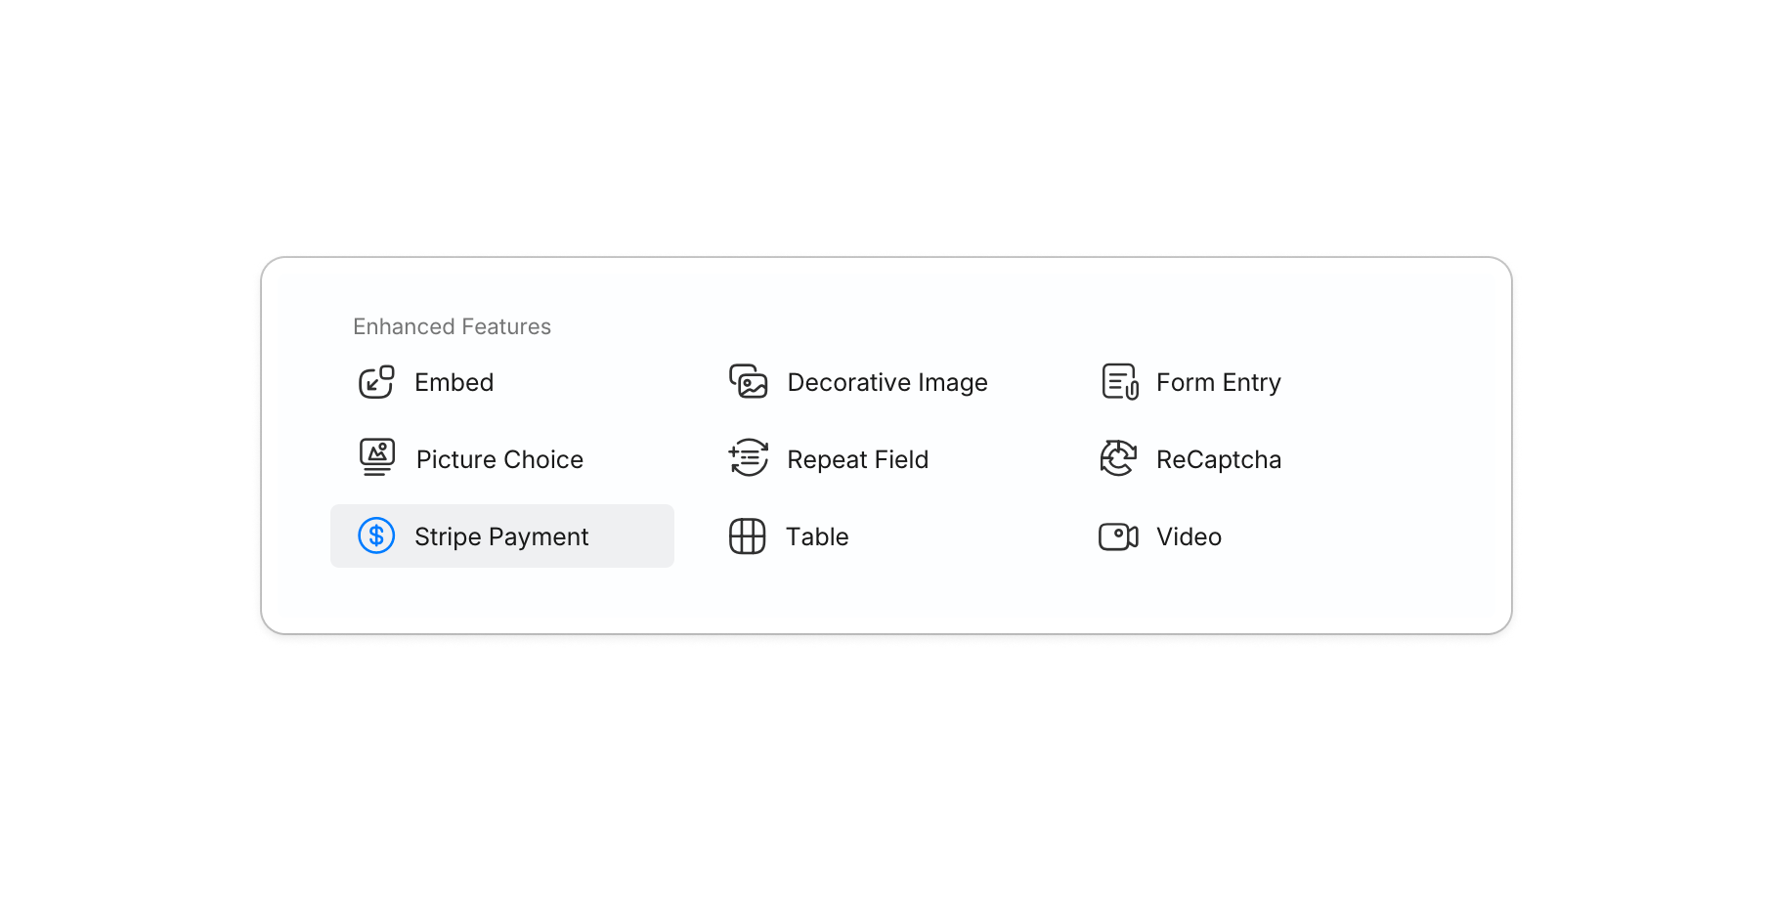The image size is (1773, 899).
Task: Click the Picture Choice image icon
Action: tap(375, 458)
